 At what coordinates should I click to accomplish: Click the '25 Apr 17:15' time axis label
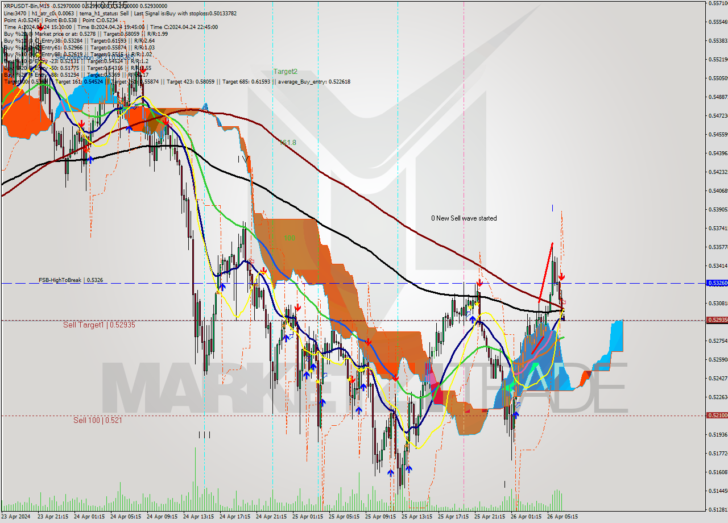[x=454, y=517]
